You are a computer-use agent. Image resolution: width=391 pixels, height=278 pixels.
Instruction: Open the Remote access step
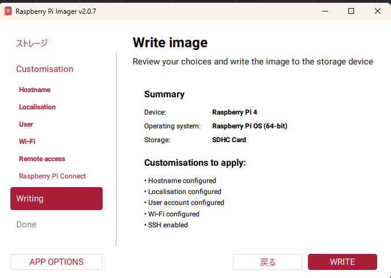(42, 159)
